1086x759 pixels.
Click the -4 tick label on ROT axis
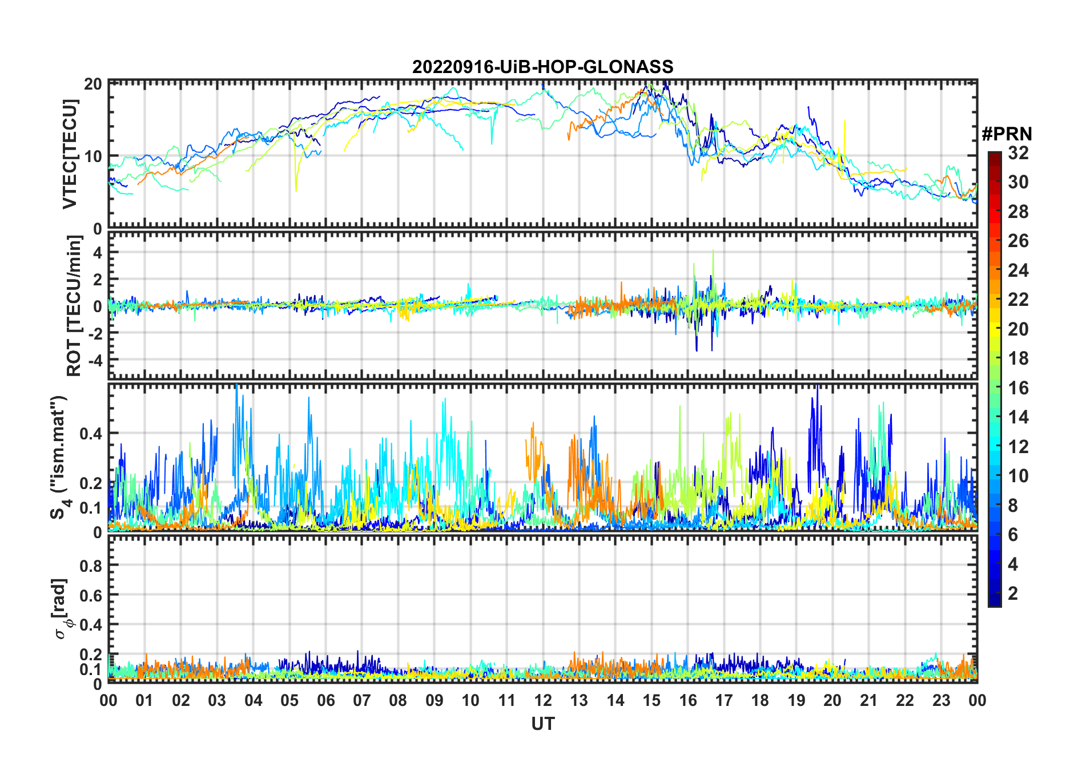(x=94, y=360)
